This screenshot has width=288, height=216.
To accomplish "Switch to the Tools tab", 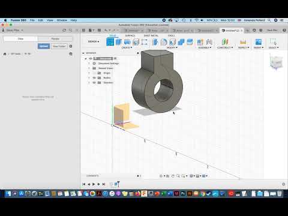I will point(171,35).
